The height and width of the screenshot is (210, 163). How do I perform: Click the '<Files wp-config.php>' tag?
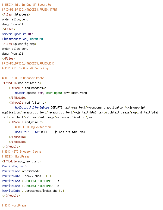(19, 44)
